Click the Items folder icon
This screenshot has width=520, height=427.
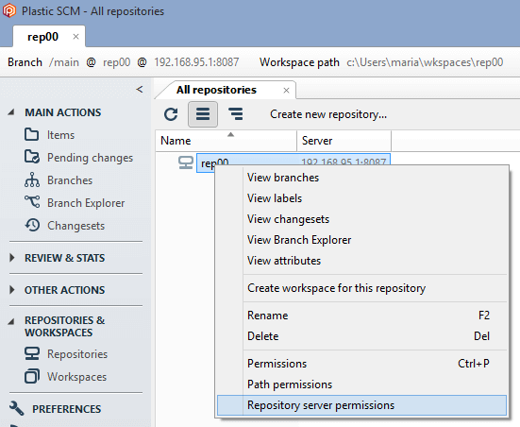tap(31, 134)
